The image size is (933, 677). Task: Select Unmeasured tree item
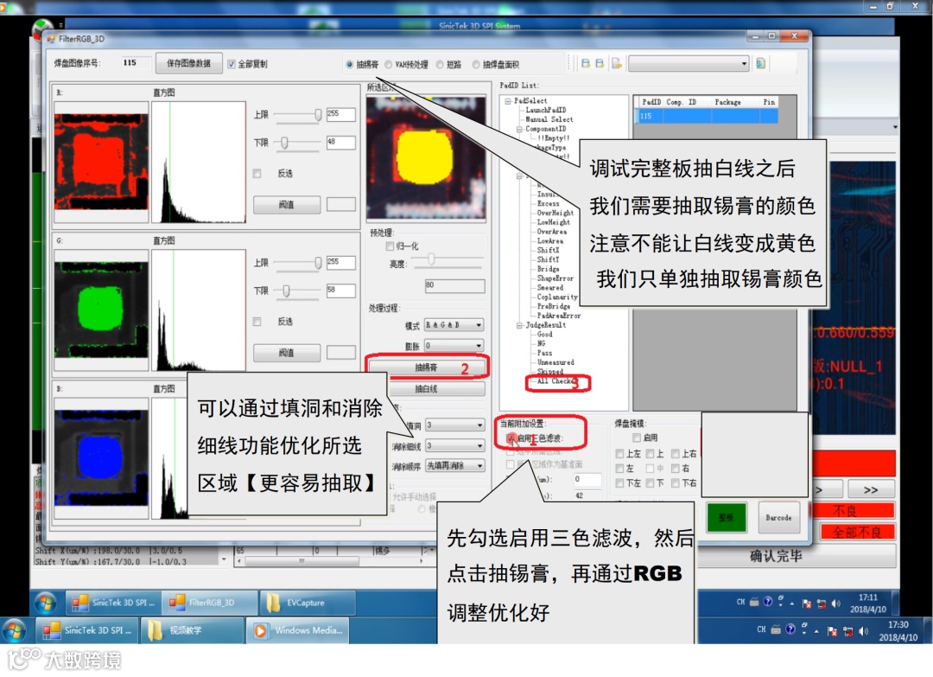pyautogui.click(x=555, y=362)
